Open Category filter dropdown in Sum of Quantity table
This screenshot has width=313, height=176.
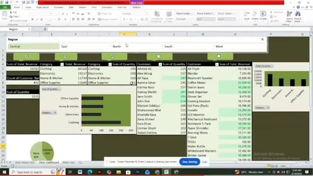[110, 64]
